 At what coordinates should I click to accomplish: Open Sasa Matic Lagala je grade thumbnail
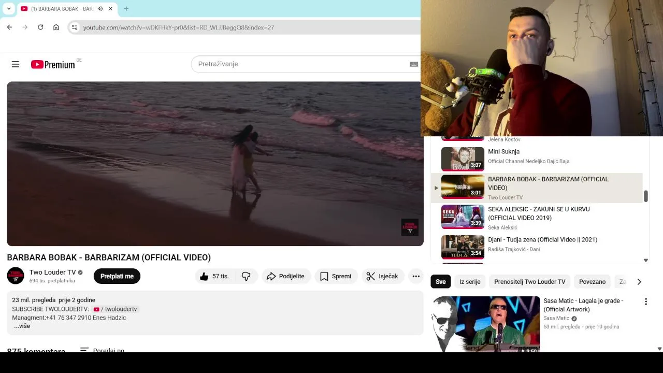(x=485, y=324)
